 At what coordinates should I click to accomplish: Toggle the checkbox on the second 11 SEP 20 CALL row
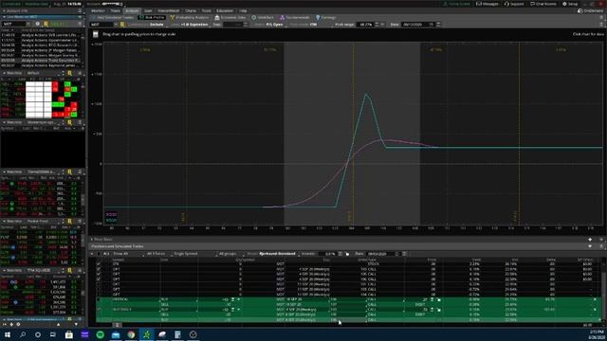click(x=99, y=289)
